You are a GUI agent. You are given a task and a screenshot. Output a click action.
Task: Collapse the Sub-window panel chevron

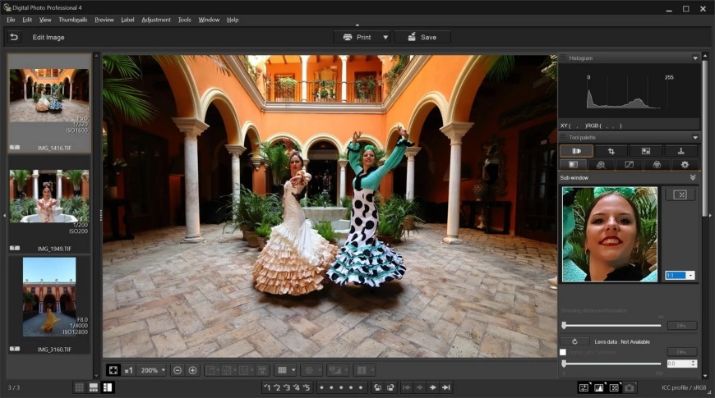coord(693,177)
